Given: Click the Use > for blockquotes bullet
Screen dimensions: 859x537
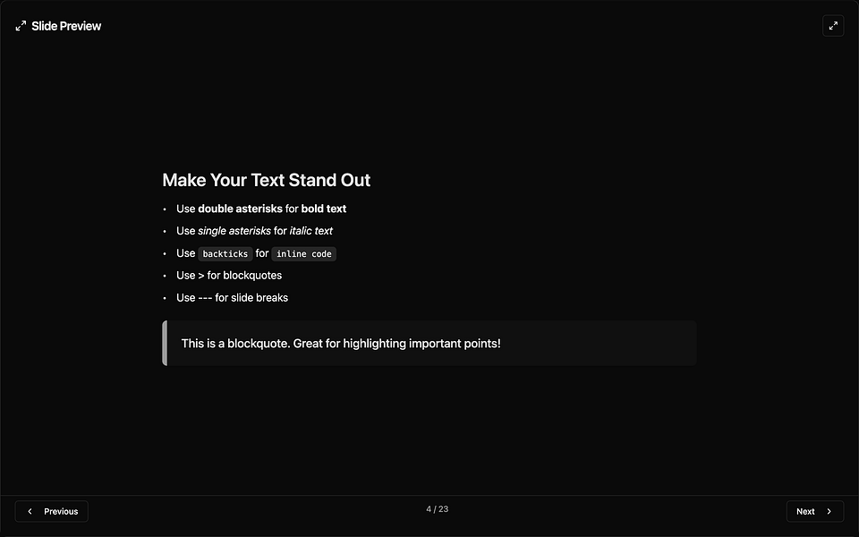Looking at the screenshot, I should [x=229, y=275].
